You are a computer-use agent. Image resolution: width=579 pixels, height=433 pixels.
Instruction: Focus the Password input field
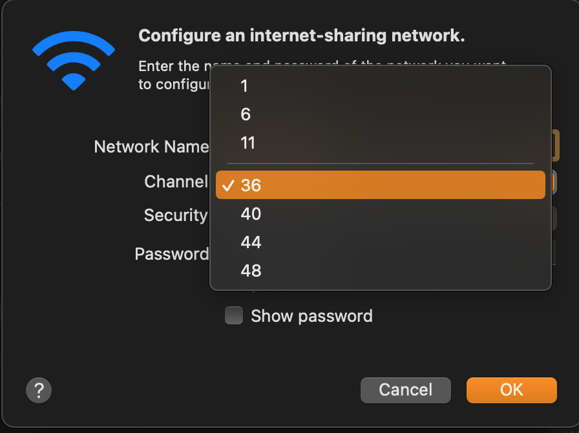[x=554, y=253]
